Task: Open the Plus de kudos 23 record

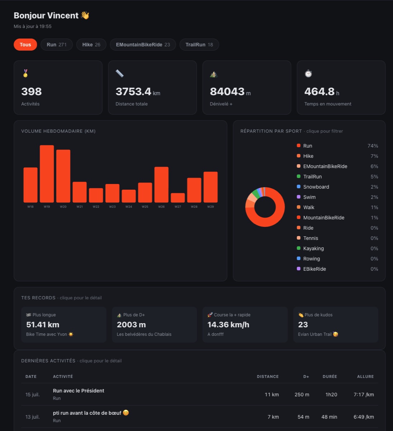Action: tap(336, 325)
